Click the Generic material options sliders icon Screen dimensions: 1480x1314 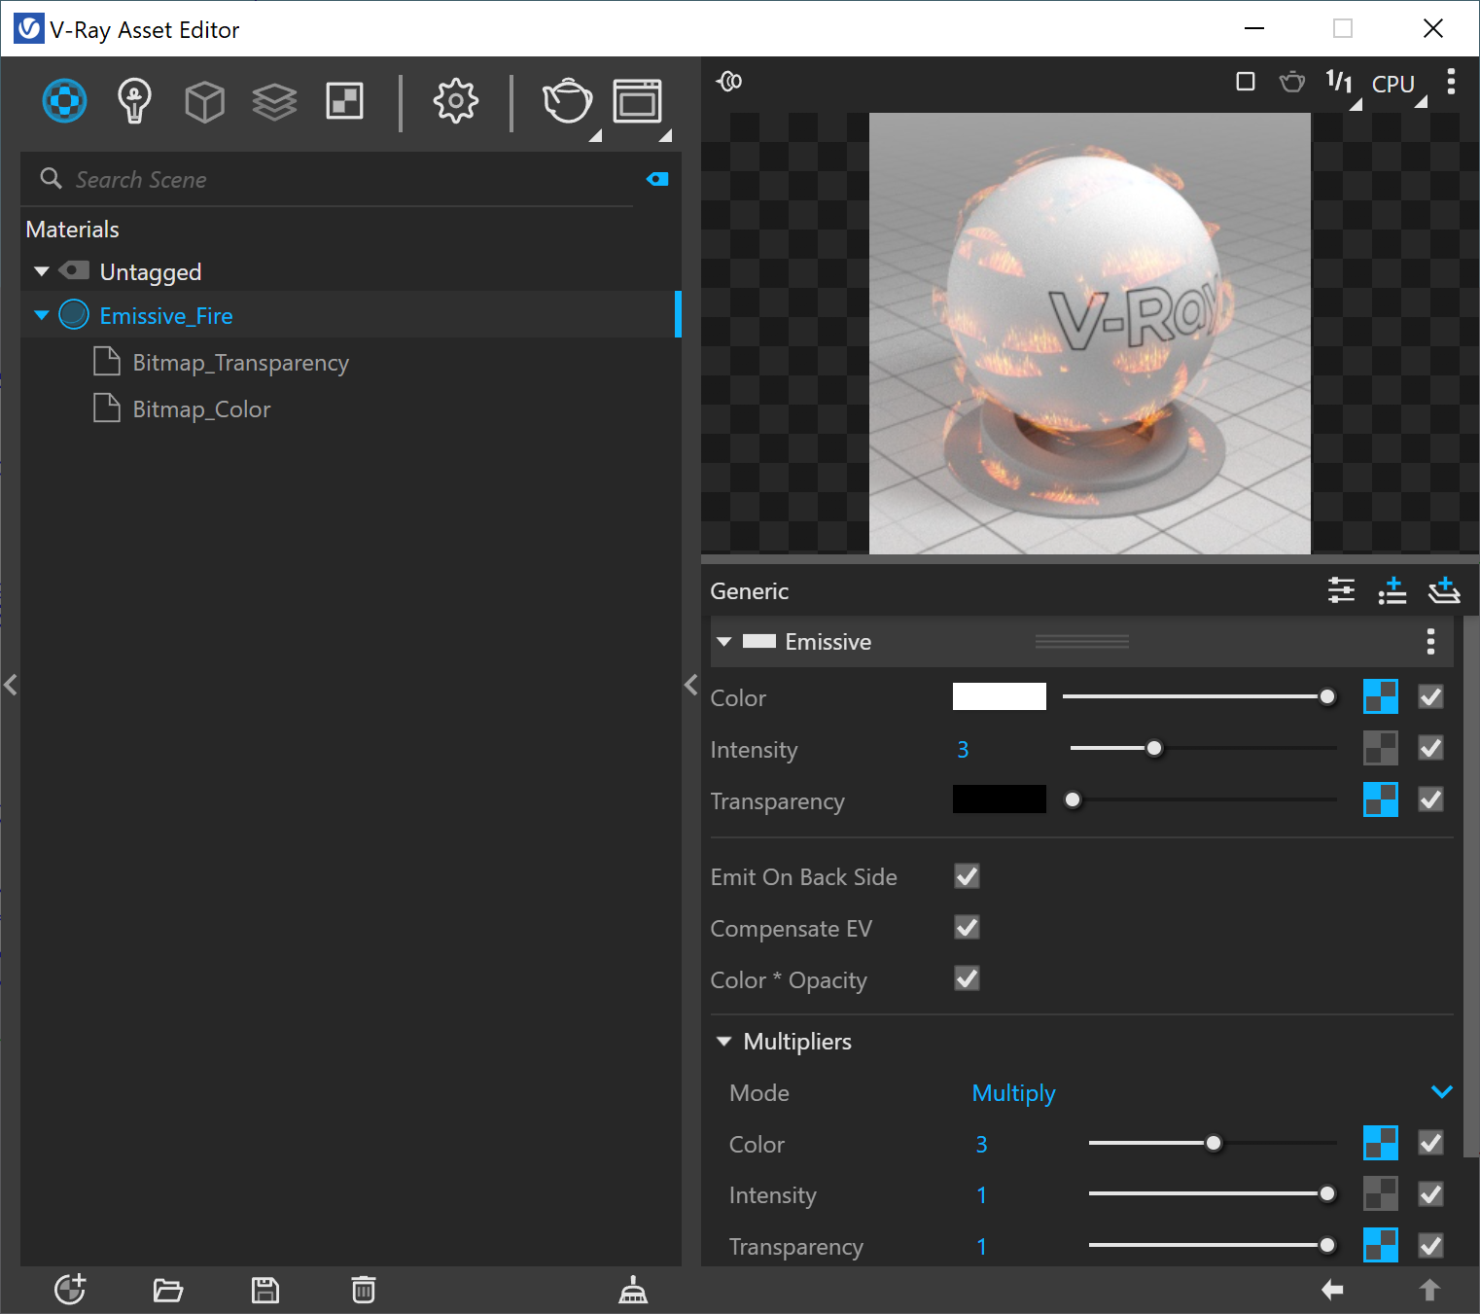pos(1341,590)
